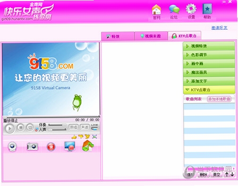
Task: Click the move-down arrow under song list
Action: (232, 174)
